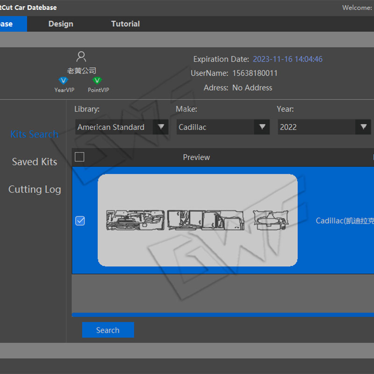Click the Cadillac kit pattern preview thumbnail
The width and height of the screenshot is (374, 374).
pos(197,220)
